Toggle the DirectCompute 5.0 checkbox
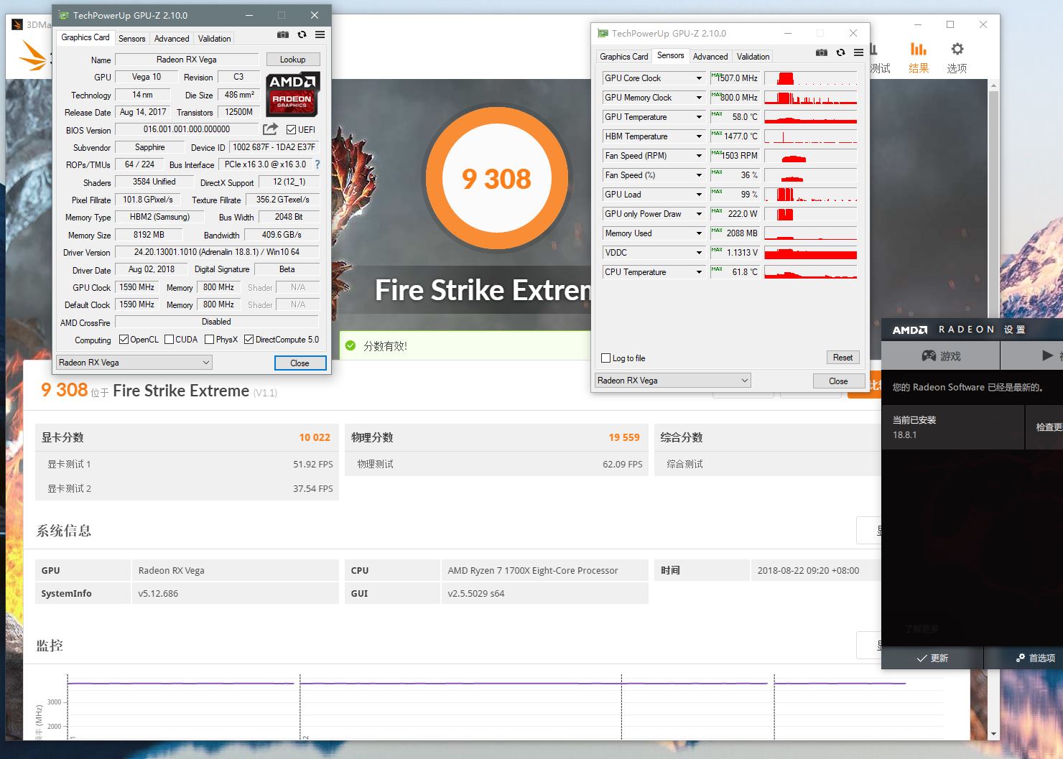This screenshot has height=759, width=1063. (x=249, y=340)
